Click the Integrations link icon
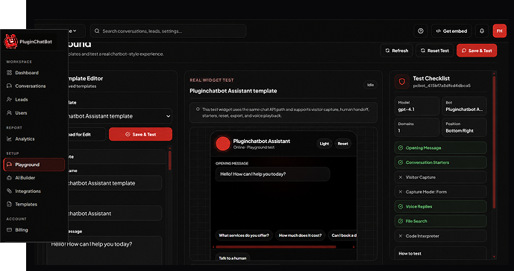This screenshot has height=271, width=514. click(x=9, y=191)
